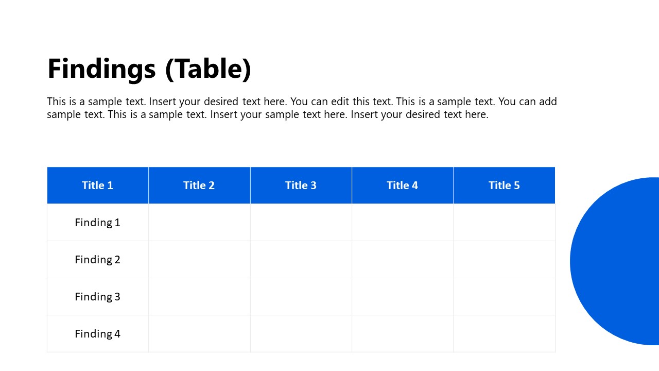This screenshot has width=659, height=371.
Task: Click the empty Finding 4 cell under Title 4
Action: 402,334
